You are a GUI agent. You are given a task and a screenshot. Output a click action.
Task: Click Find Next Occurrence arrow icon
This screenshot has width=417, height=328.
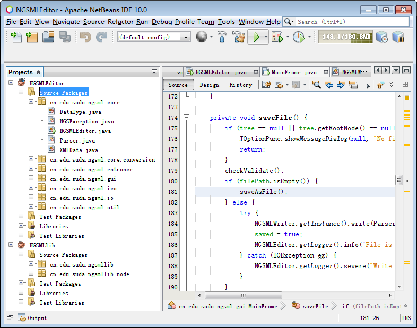point(341,85)
